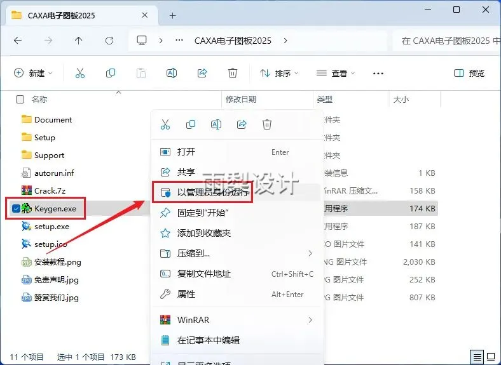Click the Delete trash icon in the context menu
This screenshot has width=501, height=365.
coord(267,124)
